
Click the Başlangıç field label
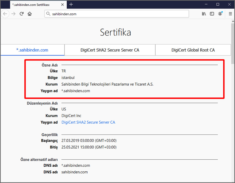tap(49, 141)
